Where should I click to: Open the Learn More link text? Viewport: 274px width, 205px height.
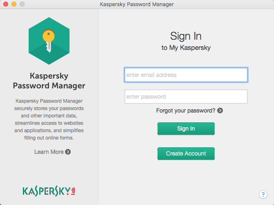49,152
